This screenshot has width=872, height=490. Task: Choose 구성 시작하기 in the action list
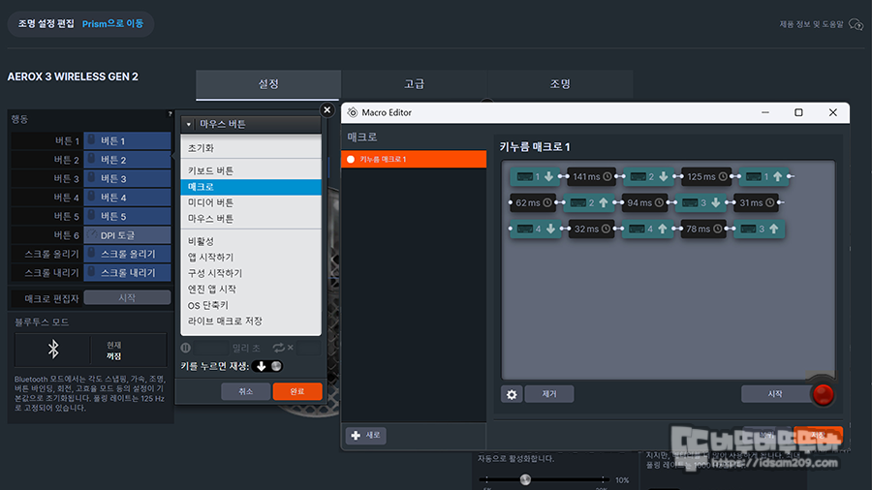click(251, 273)
